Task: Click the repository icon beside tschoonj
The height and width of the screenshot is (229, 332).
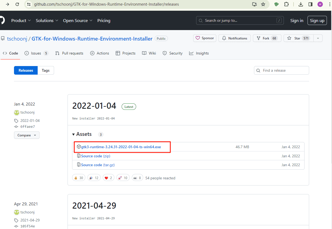Action: pos(3,39)
